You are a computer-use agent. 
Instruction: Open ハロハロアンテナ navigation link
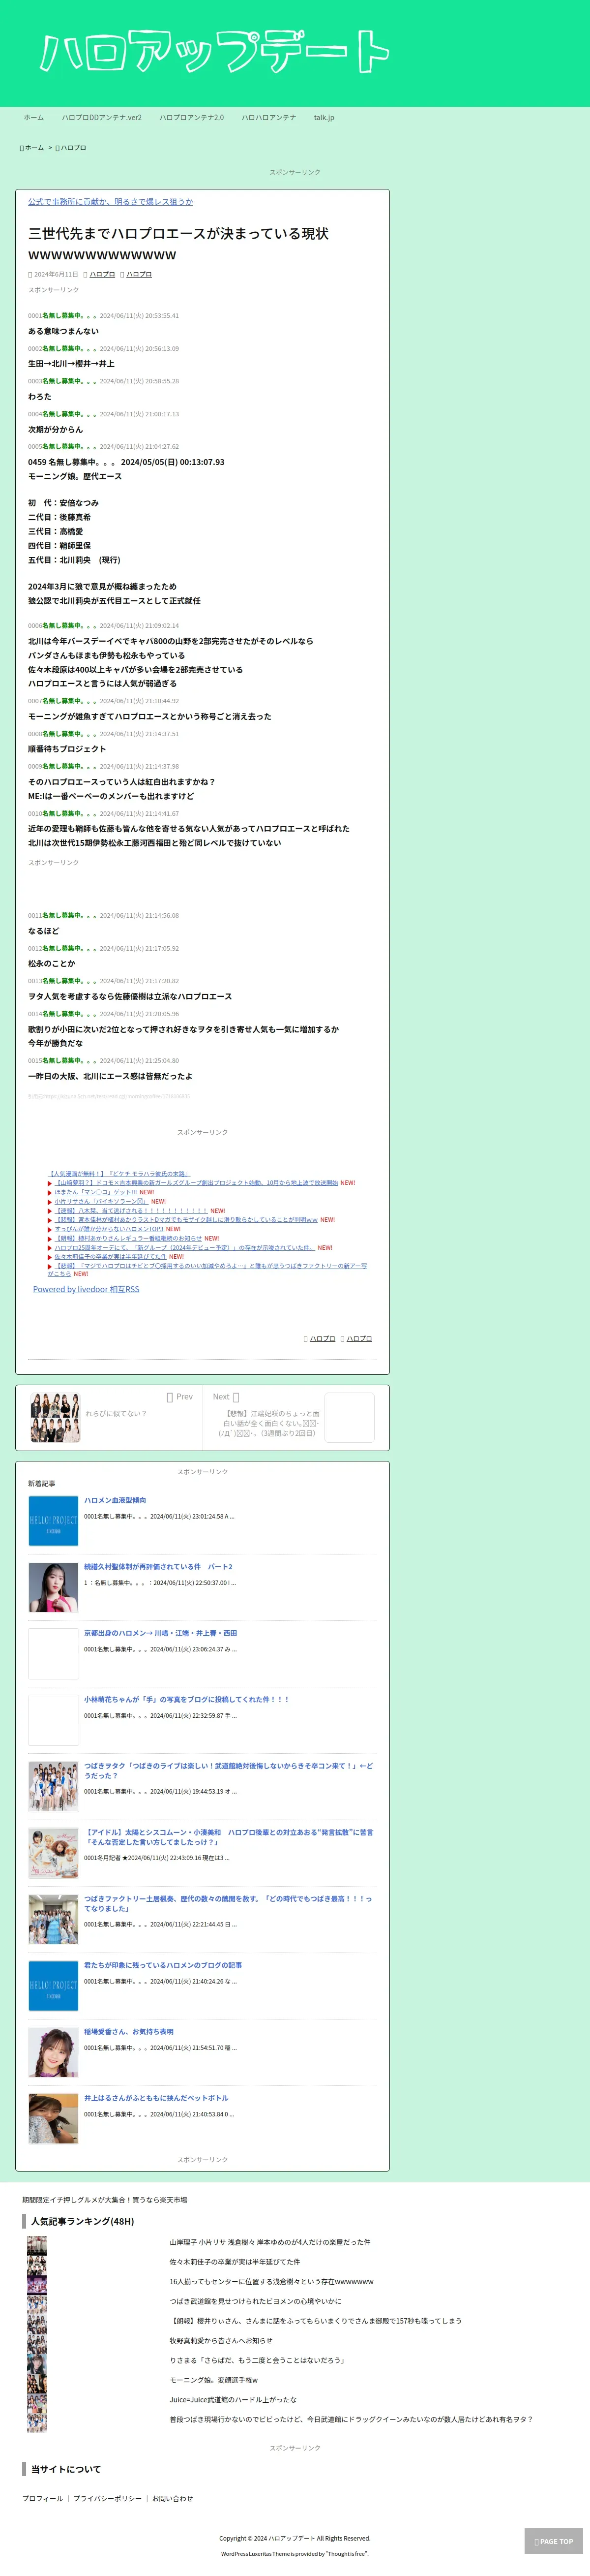coord(269,117)
